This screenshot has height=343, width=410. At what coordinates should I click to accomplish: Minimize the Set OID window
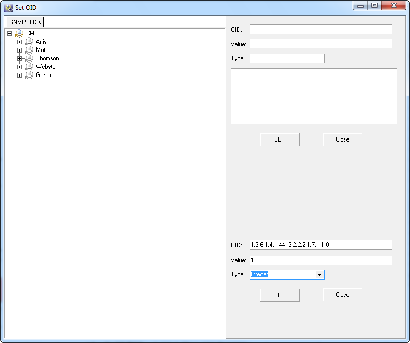click(361, 6)
